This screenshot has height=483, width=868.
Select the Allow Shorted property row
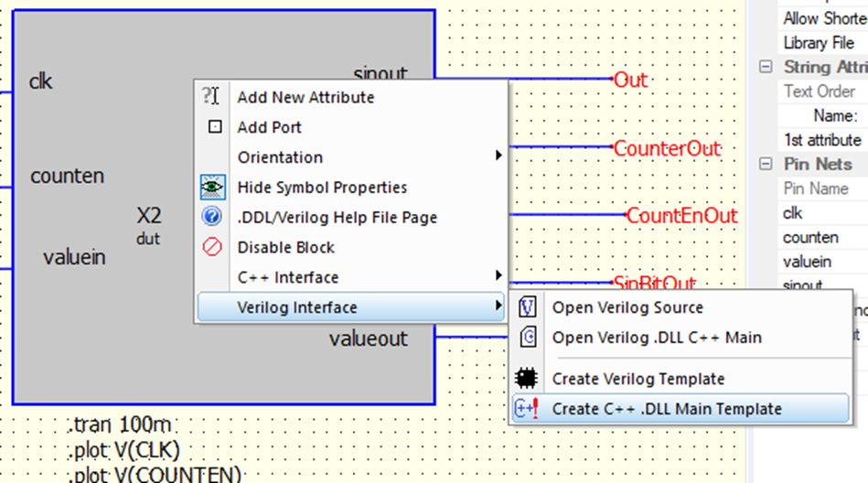click(x=822, y=18)
